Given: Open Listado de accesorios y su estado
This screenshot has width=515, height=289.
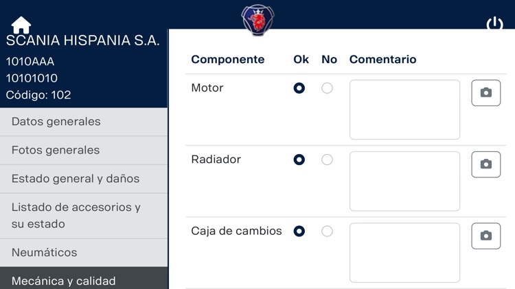Looking at the screenshot, I should point(84,215).
